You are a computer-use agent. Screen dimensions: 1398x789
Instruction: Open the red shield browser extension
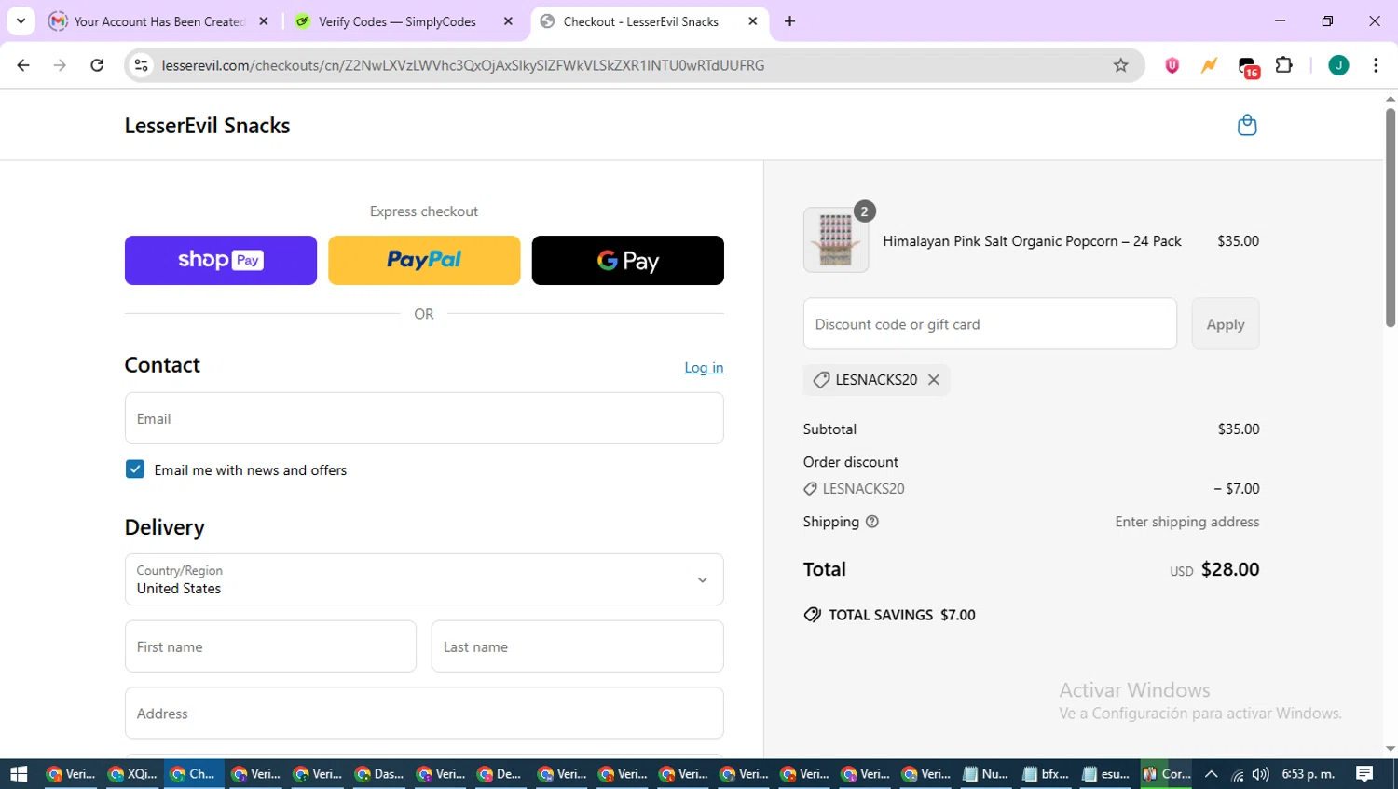[1172, 65]
